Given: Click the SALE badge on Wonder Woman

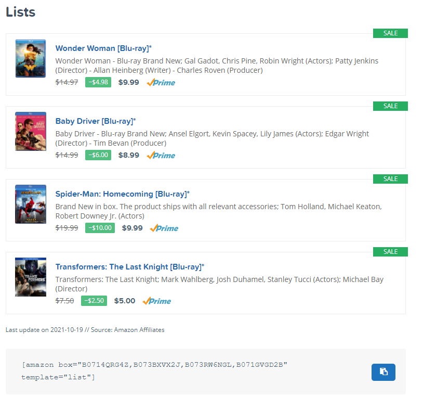Looking at the screenshot, I should (x=390, y=33).
